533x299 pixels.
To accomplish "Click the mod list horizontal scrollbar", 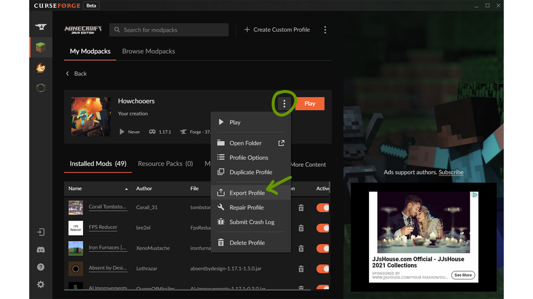I will 187,290.
